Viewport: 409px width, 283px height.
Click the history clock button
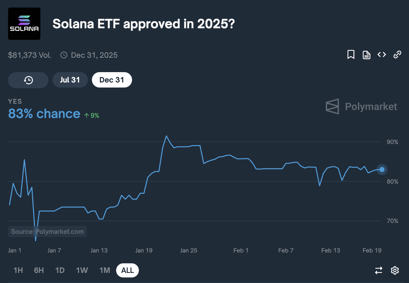pos(28,80)
